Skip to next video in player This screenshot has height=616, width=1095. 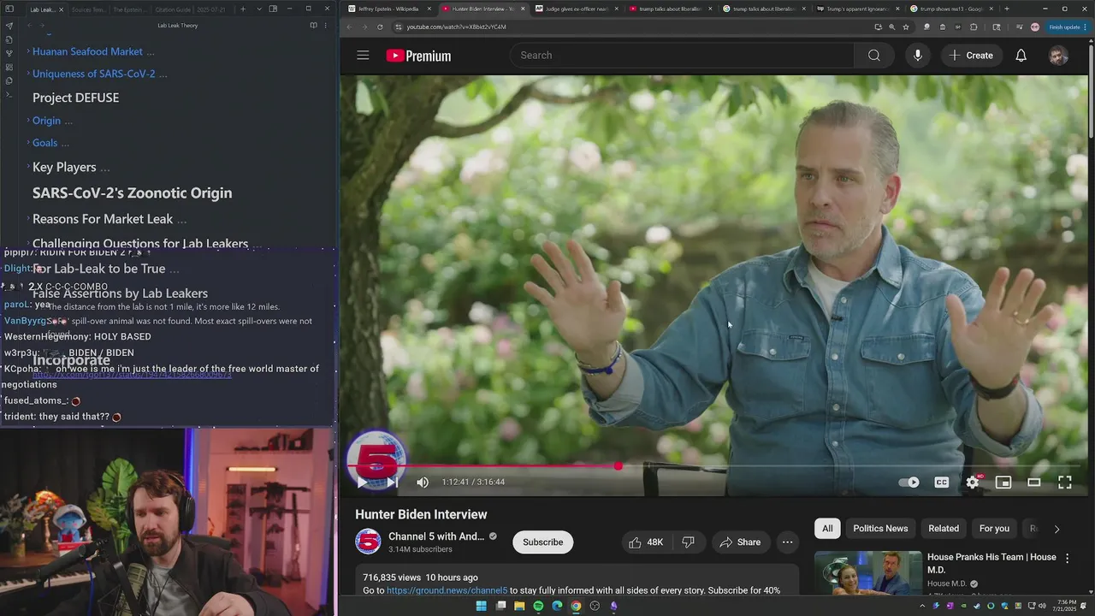pyautogui.click(x=392, y=483)
